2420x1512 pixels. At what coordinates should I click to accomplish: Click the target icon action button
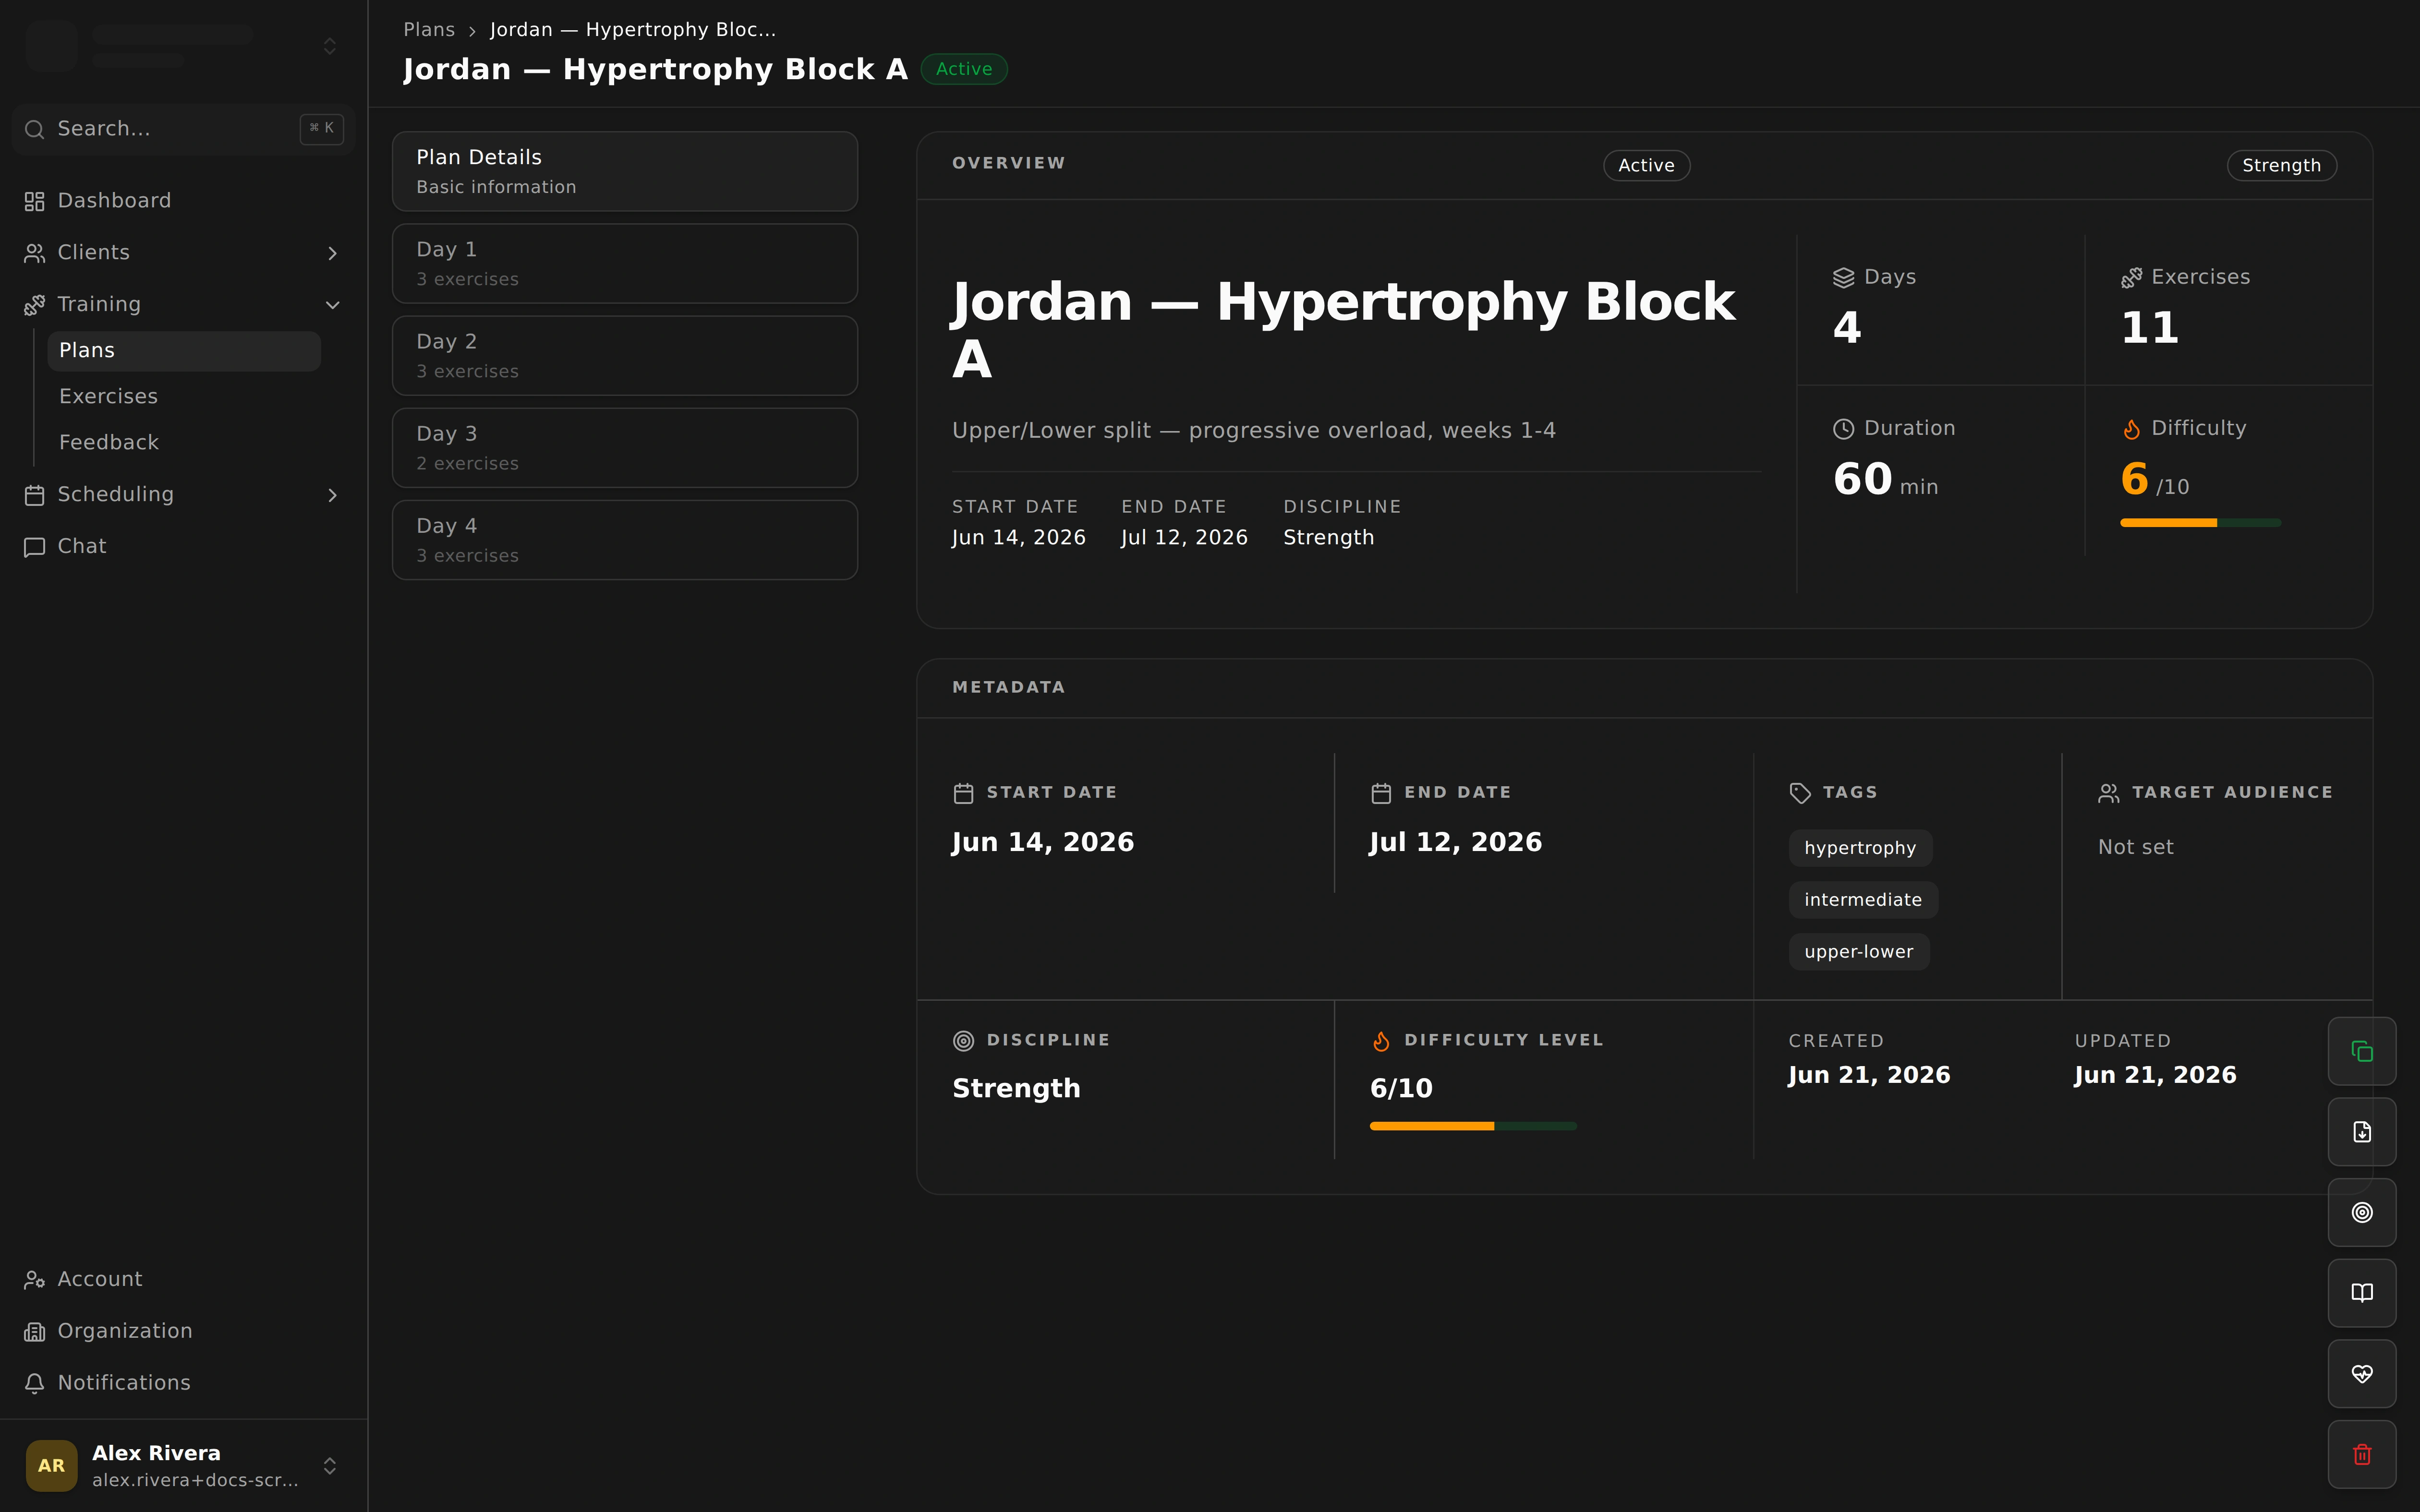[x=2362, y=1212]
